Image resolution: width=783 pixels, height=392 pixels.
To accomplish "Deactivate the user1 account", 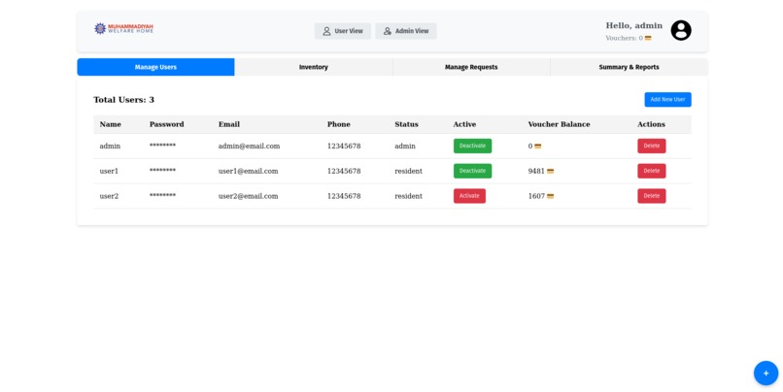I will point(472,171).
